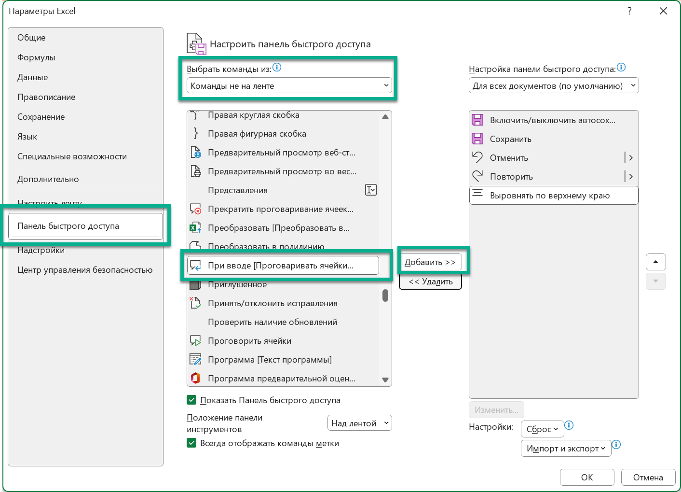Go to the Данные category

coord(33,77)
